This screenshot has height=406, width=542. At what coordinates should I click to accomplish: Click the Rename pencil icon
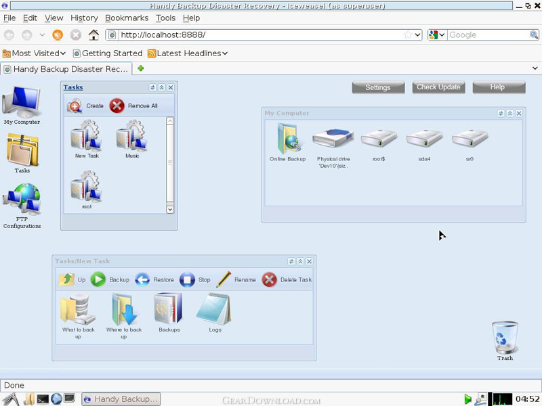pos(224,279)
